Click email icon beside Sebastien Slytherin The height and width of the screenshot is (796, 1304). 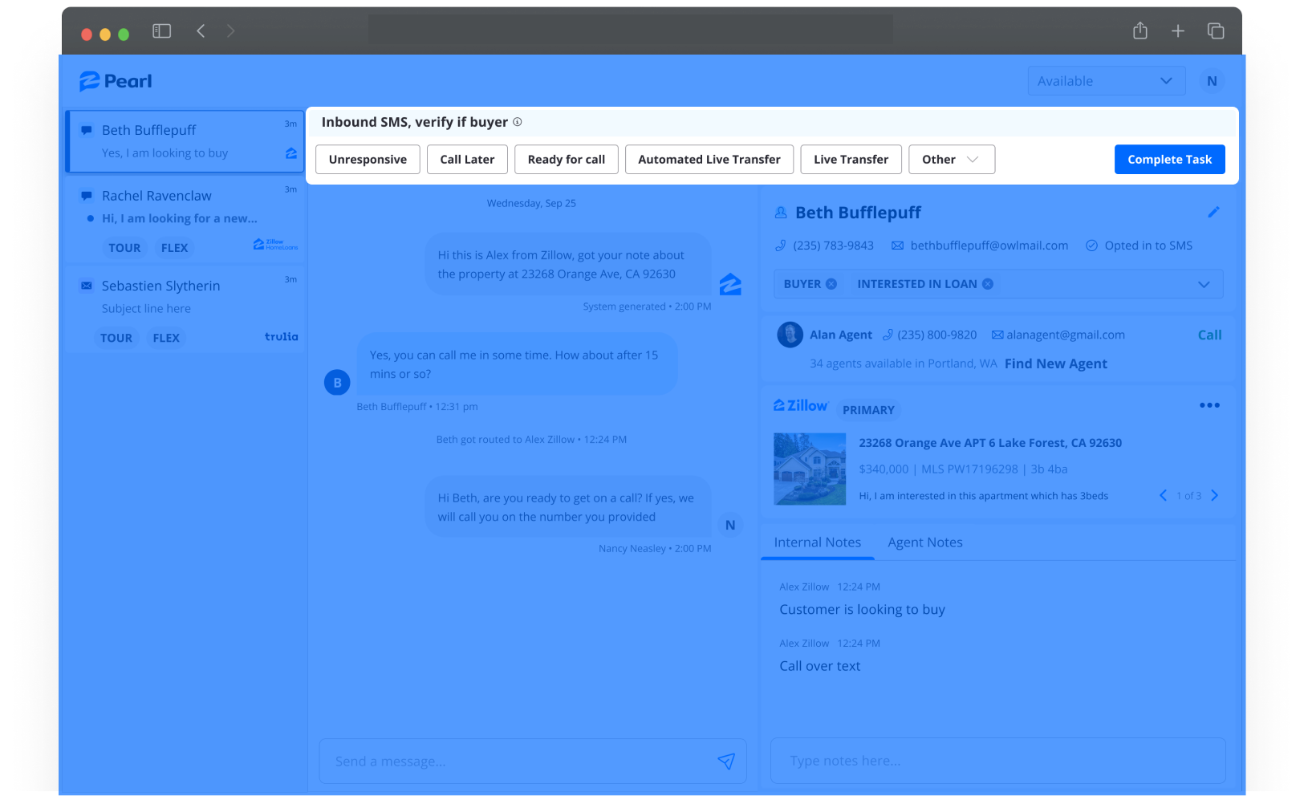[x=87, y=286]
